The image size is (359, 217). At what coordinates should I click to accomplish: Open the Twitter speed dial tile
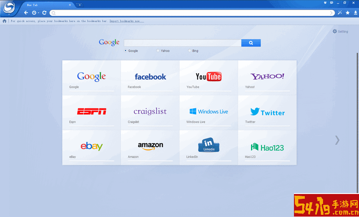tap(267, 113)
